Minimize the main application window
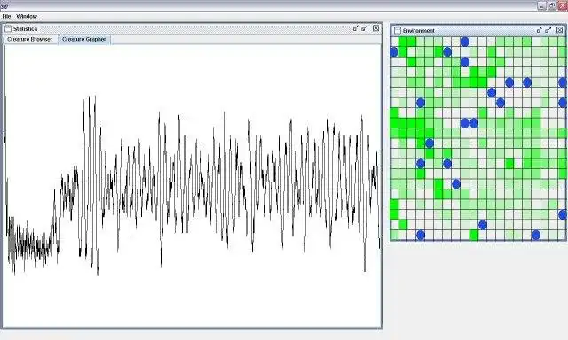The width and height of the screenshot is (568, 340). pos(542,5)
